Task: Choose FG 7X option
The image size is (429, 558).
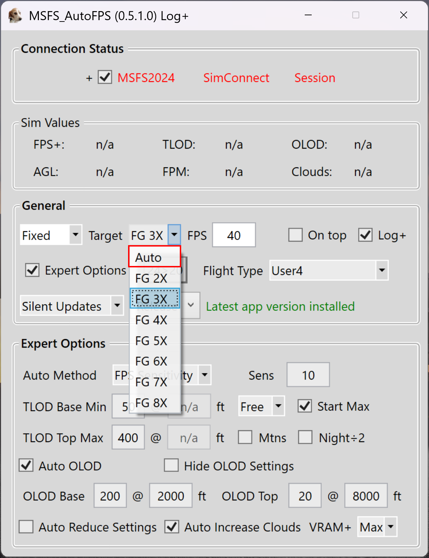Action: [155, 382]
